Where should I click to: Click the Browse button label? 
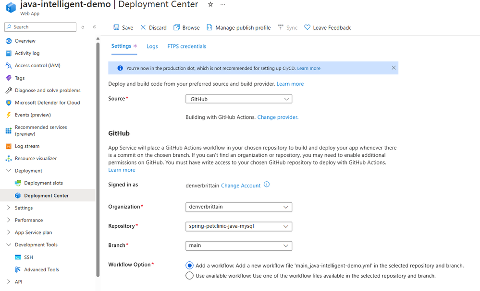[x=191, y=28]
